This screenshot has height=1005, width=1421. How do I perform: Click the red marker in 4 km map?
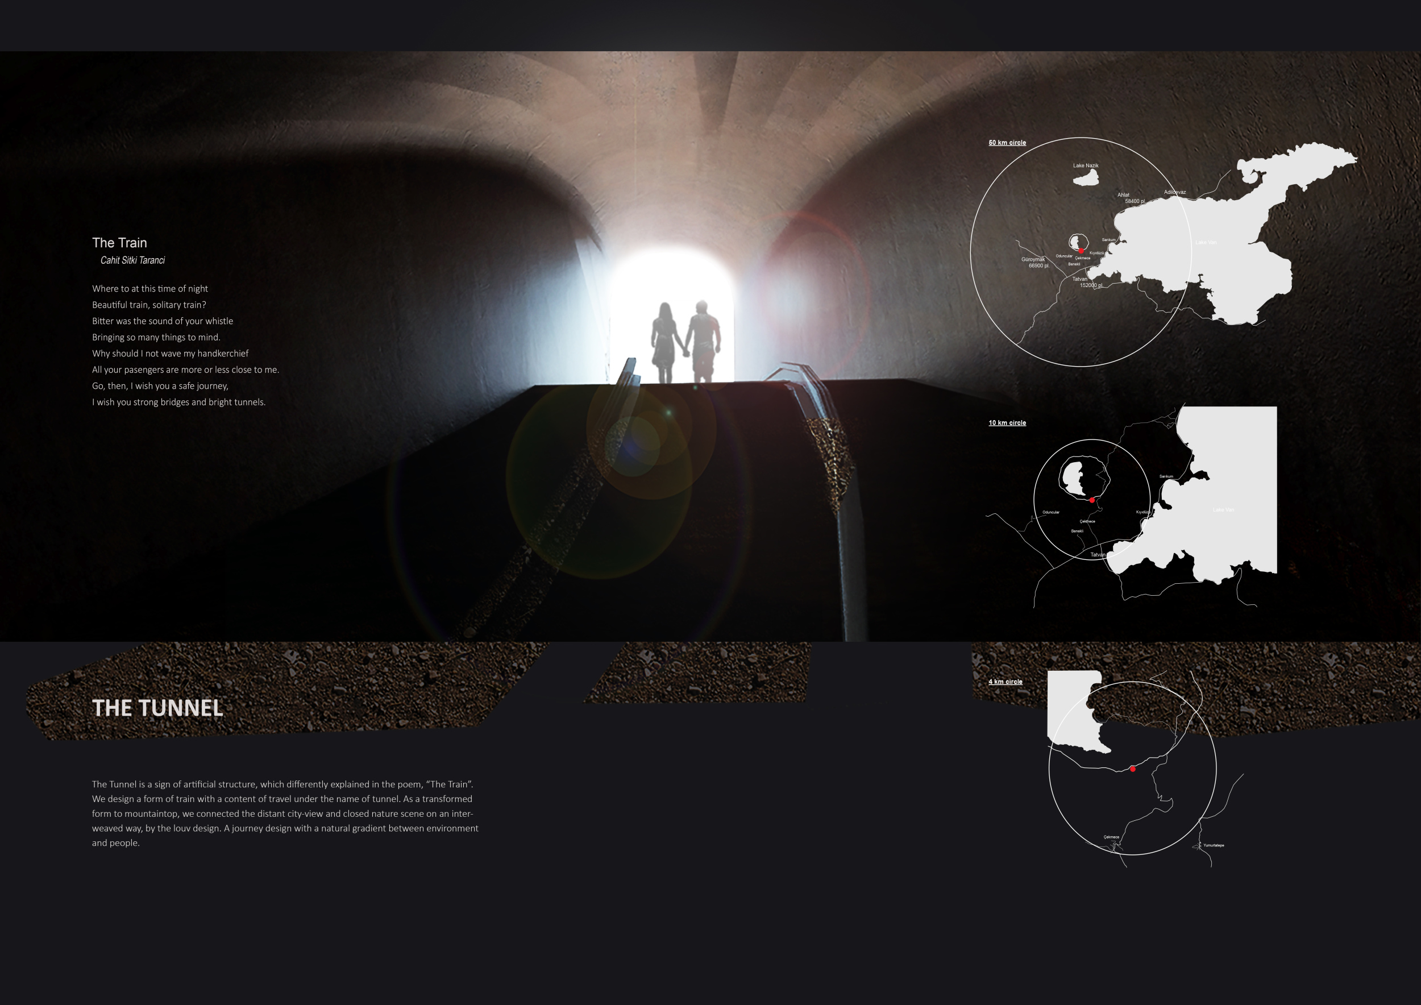click(x=1133, y=769)
